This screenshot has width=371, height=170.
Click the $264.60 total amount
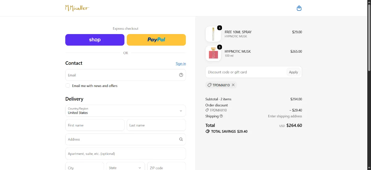294,125
